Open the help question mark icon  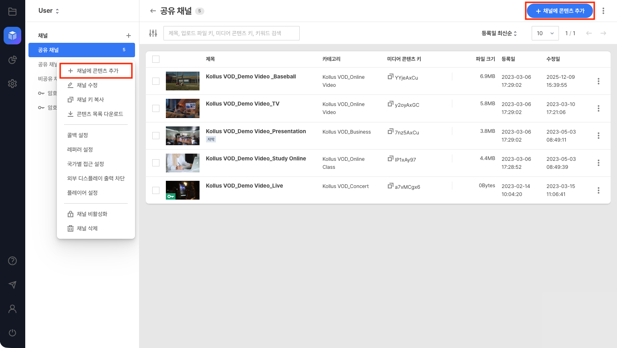12,261
